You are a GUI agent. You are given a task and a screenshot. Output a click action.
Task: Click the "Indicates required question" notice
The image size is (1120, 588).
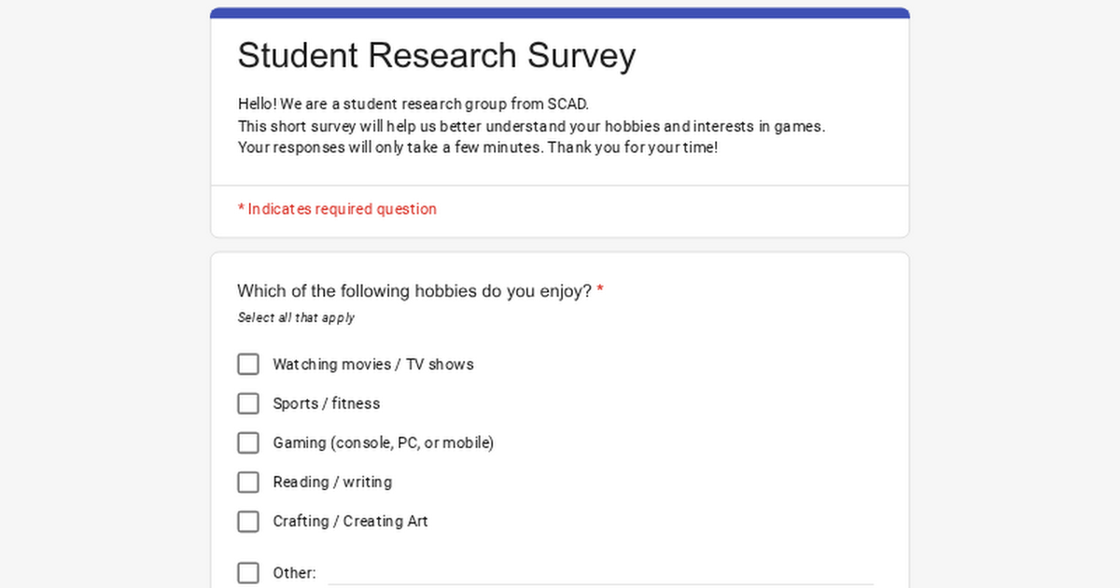pos(337,209)
